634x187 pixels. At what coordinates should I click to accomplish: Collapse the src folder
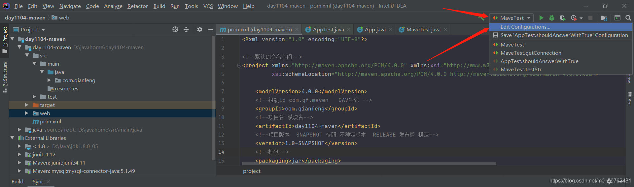(x=27, y=55)
